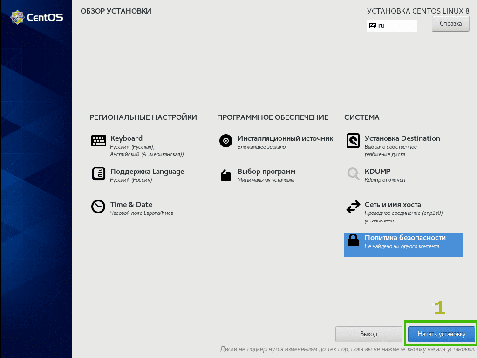Click the keyboard layout icon next to ru

click(x=372, y=26)
